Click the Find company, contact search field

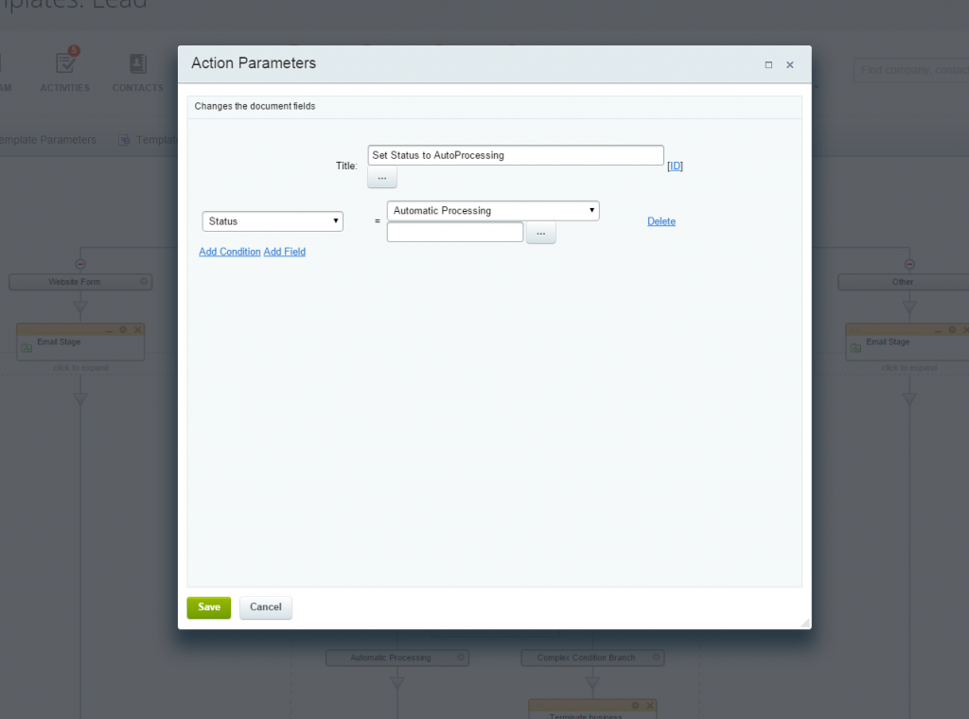[911, 70]
